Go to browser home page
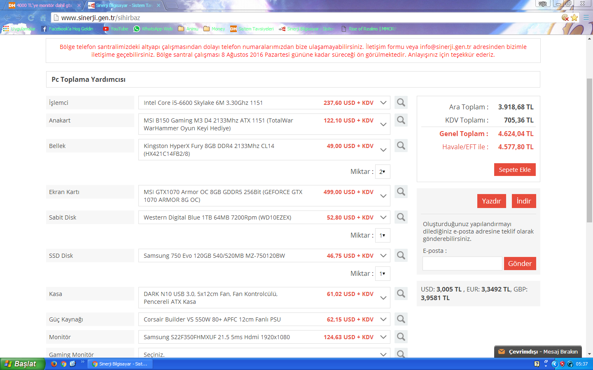593x370 pixels. (43, 18)
